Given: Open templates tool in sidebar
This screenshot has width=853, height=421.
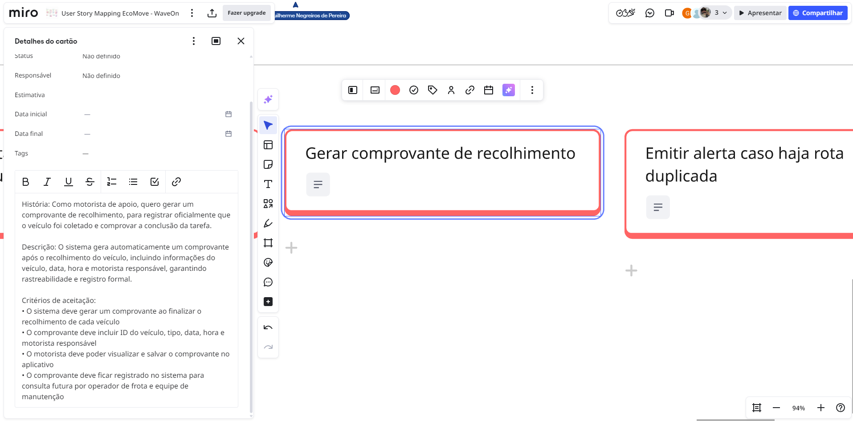Looking at the screenshot, I should pos(268,145).
